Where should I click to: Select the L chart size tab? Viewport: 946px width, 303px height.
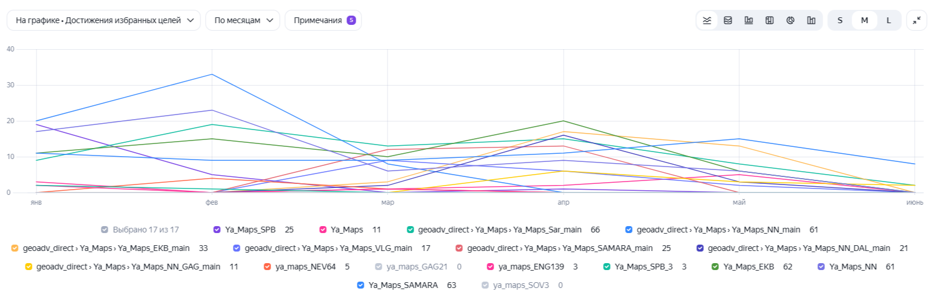point(889,20)
